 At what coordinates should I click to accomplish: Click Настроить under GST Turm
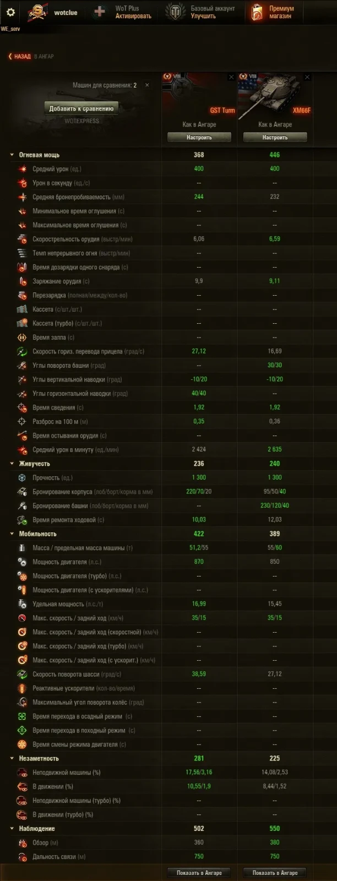coord(199,137)
